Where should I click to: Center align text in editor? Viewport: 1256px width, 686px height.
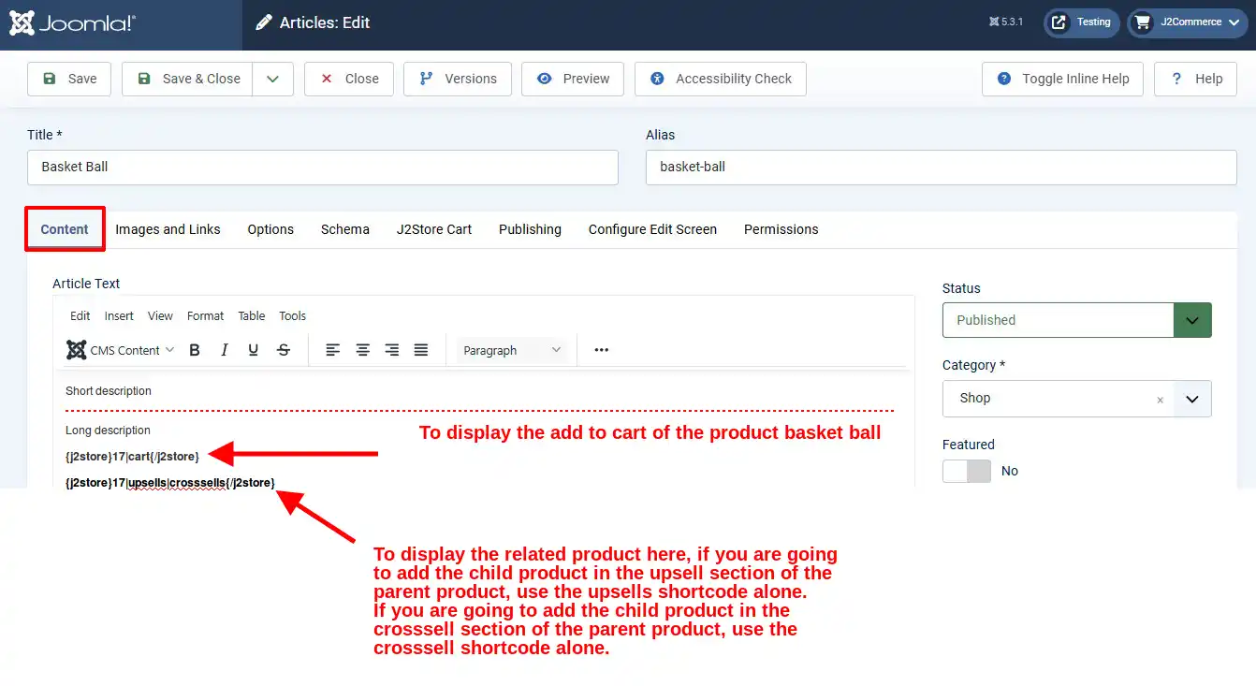point(362,350)
